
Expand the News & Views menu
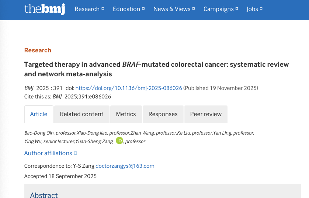(x=174, y=9)
